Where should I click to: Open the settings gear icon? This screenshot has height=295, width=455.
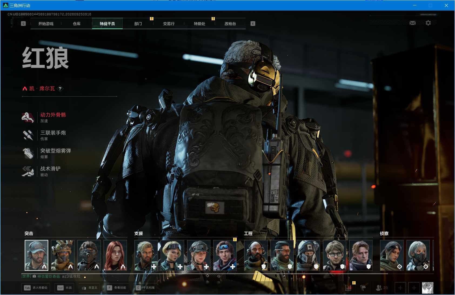click(428, 23)
